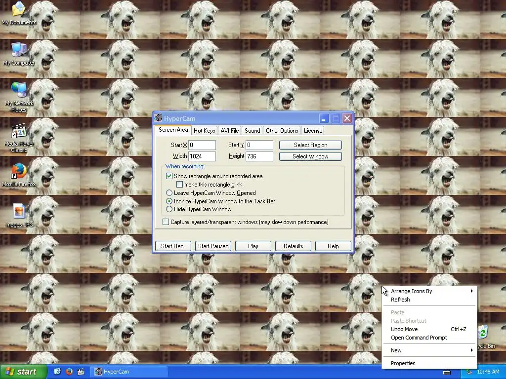Click the Start Paused button
This screenshot has height=379, width=506.
[x=213, y=246]
